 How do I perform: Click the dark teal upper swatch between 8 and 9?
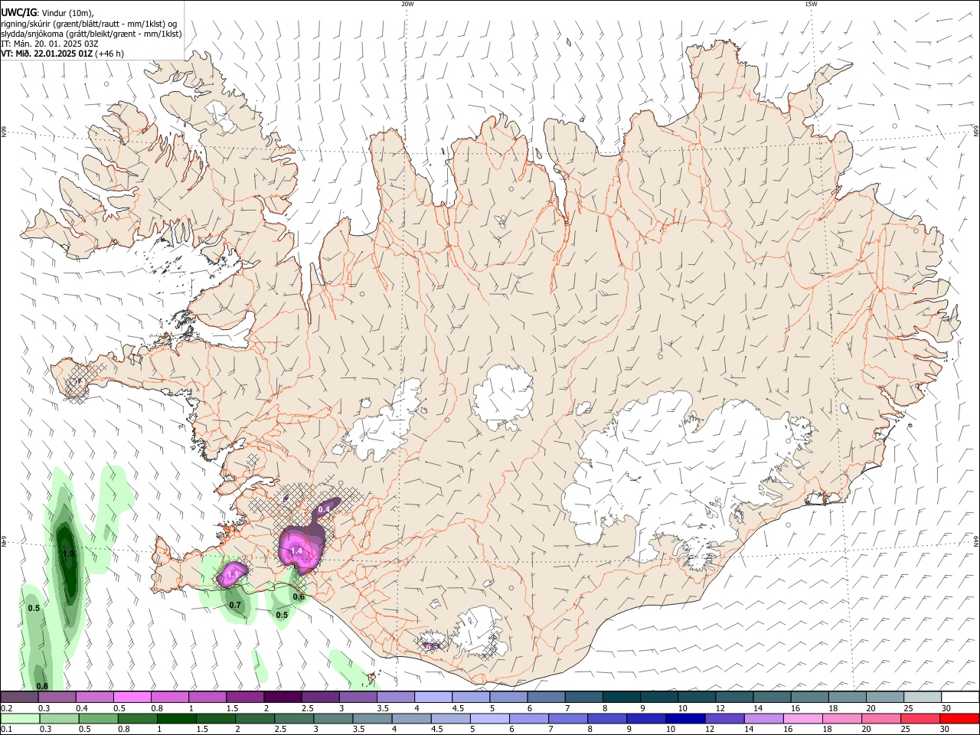point(621,697)
